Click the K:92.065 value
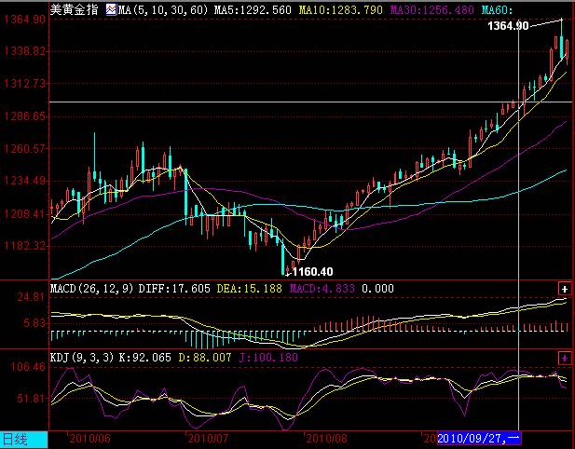This screenshot has height=449, width=575. 145,358
